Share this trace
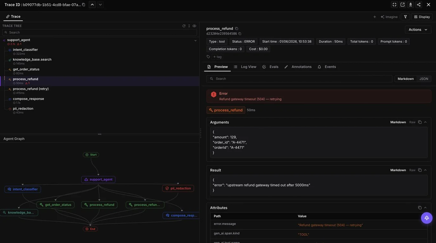Image resolution: width=436 pixels, height=243 pixels. [x=419, y=5]
